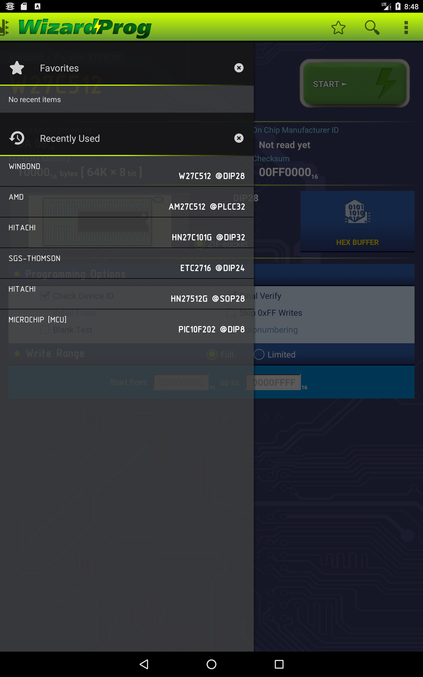Image resolution: width=423 pixels, height=677 pixels.
Task: Tap the battery charging icon in status bar
Action: point(398,6)
